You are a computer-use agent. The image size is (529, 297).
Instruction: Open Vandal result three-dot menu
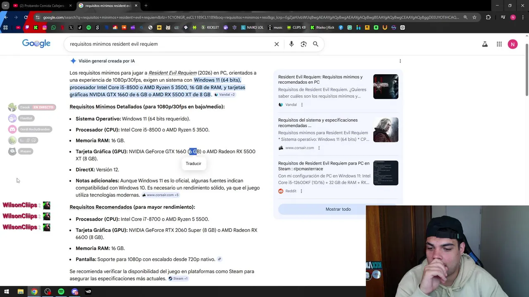point(302,105)
